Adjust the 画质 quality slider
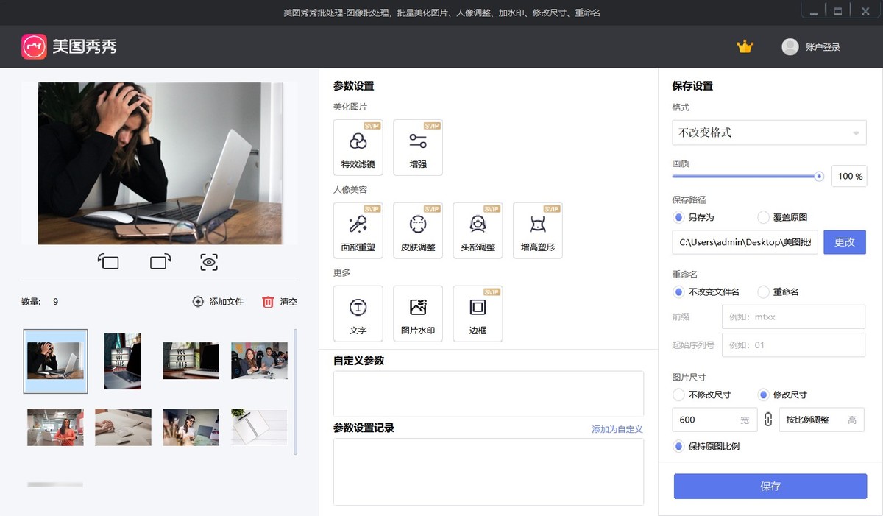Screen dimensions: 883x516 click(x=819, y=176)
